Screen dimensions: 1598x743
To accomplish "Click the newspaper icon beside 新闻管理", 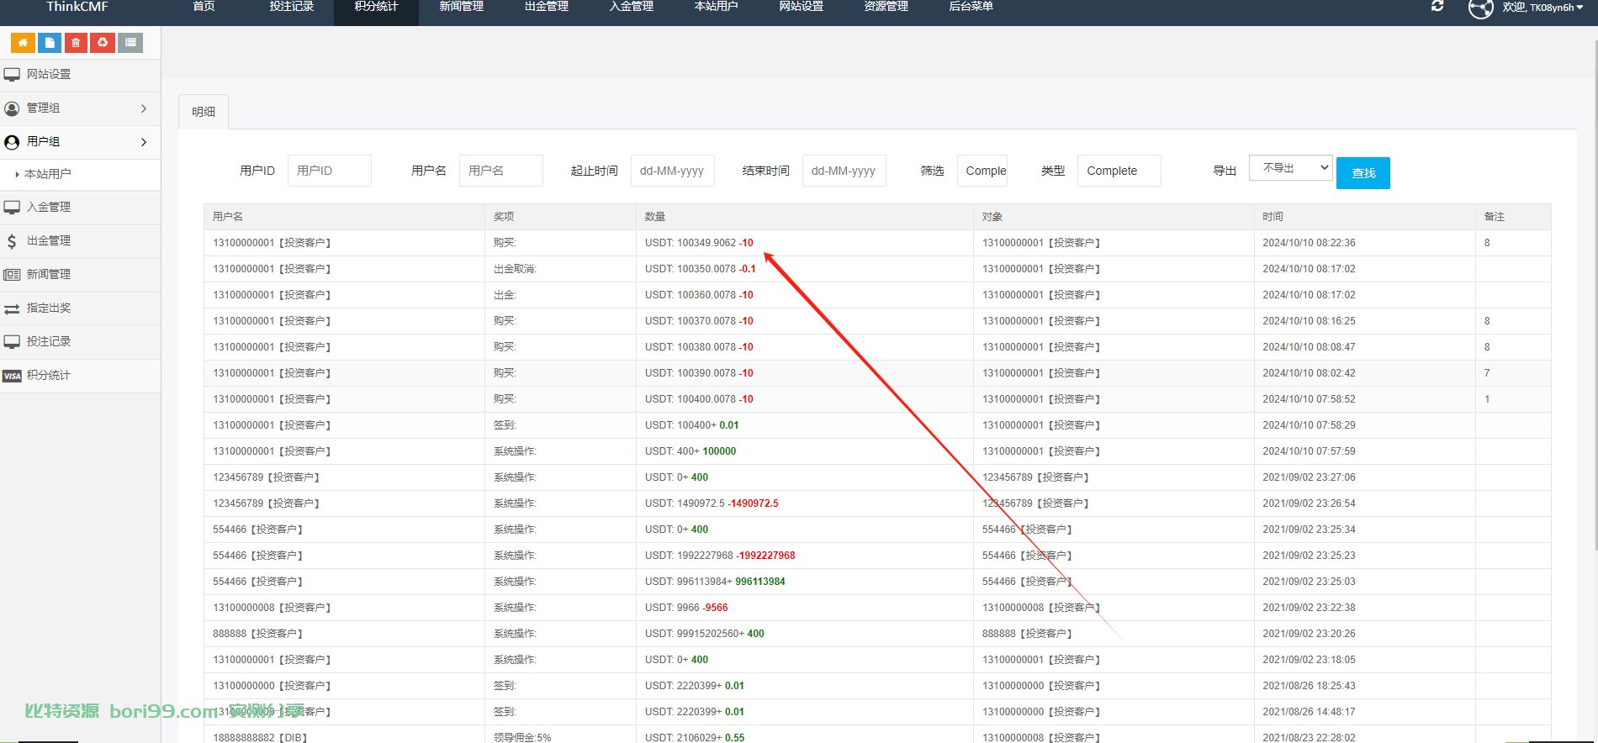I will tap(12, 275).
